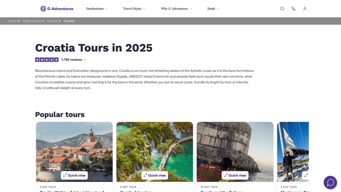Expand the 1,764 reviews dropdown
Screen dimensions: 341x192
(x=73, y=60)
